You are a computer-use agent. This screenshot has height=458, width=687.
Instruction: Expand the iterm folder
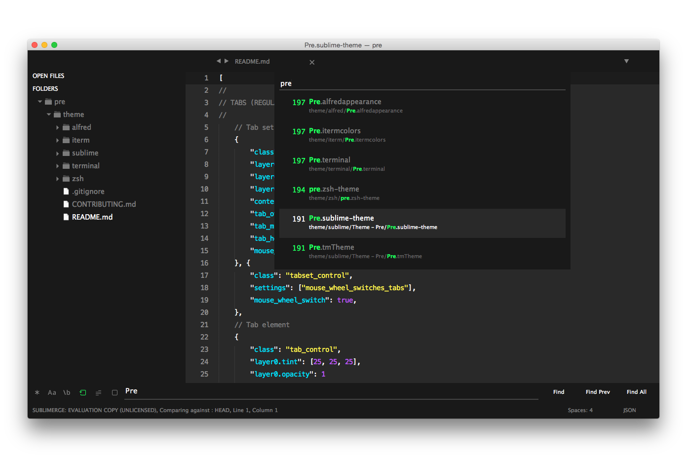[57, 140]
